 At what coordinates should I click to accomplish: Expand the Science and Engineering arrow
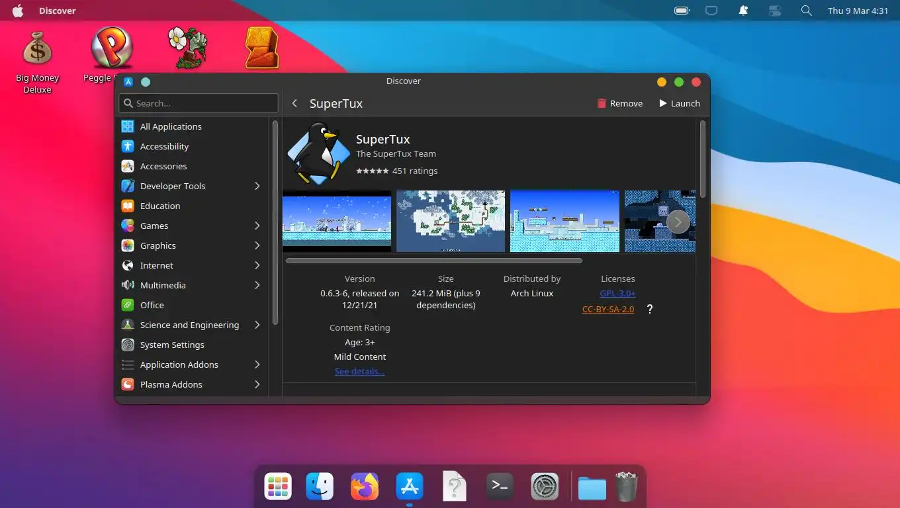(x=257, y=325)
